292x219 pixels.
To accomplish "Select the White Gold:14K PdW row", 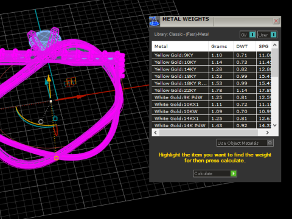I will click(212, 125).
